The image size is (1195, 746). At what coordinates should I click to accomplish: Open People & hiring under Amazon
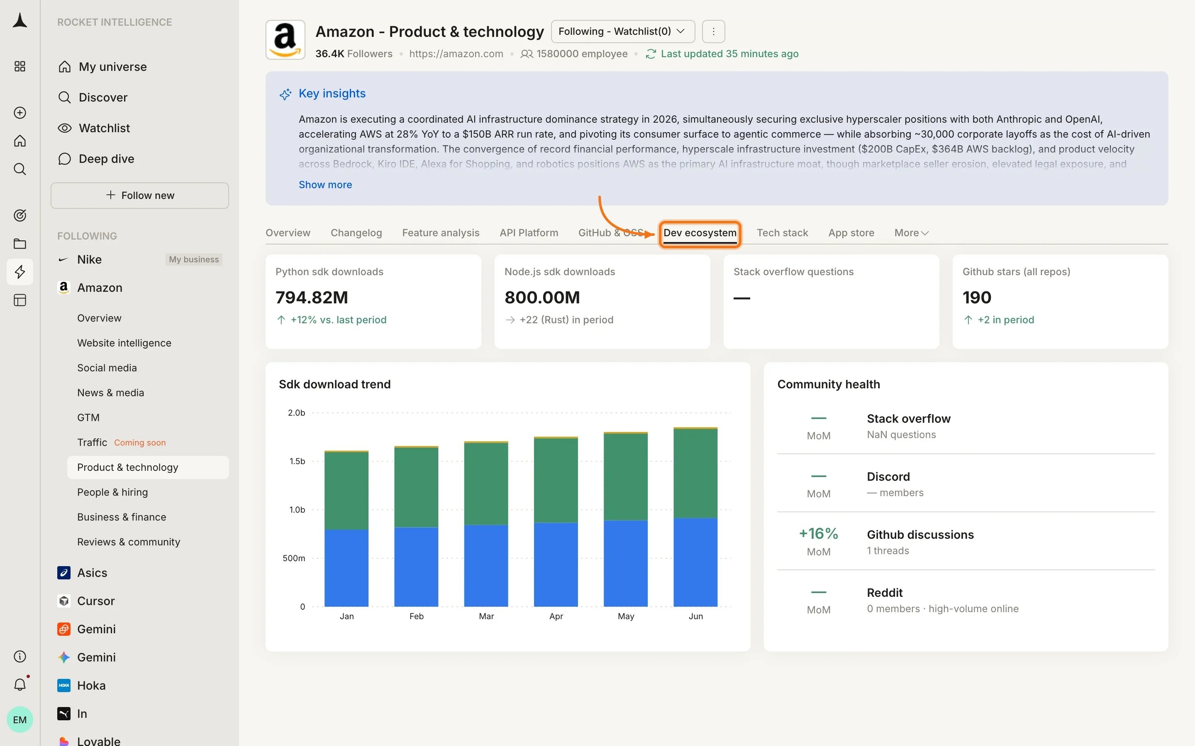click(x=112, y=492)
